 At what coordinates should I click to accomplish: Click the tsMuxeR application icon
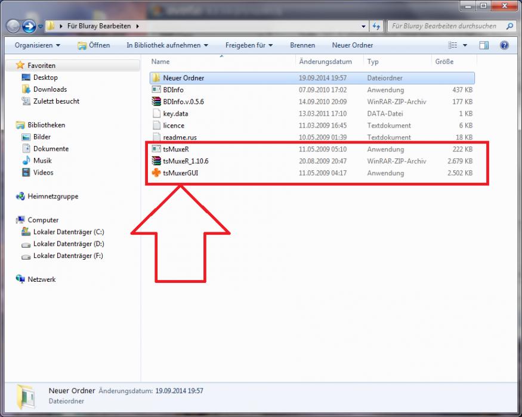(156, 149)
